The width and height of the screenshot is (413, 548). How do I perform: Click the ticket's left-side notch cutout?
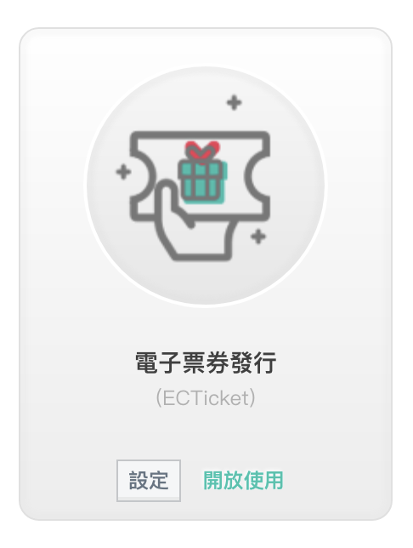pos(141,176)
